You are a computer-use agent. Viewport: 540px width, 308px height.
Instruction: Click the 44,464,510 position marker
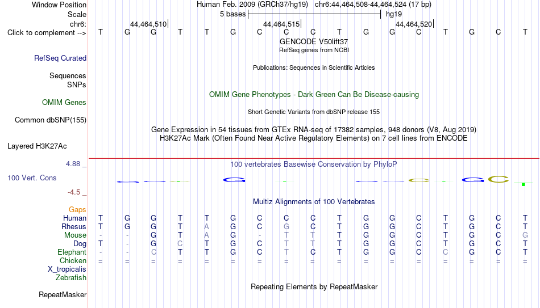pos(148,24)
